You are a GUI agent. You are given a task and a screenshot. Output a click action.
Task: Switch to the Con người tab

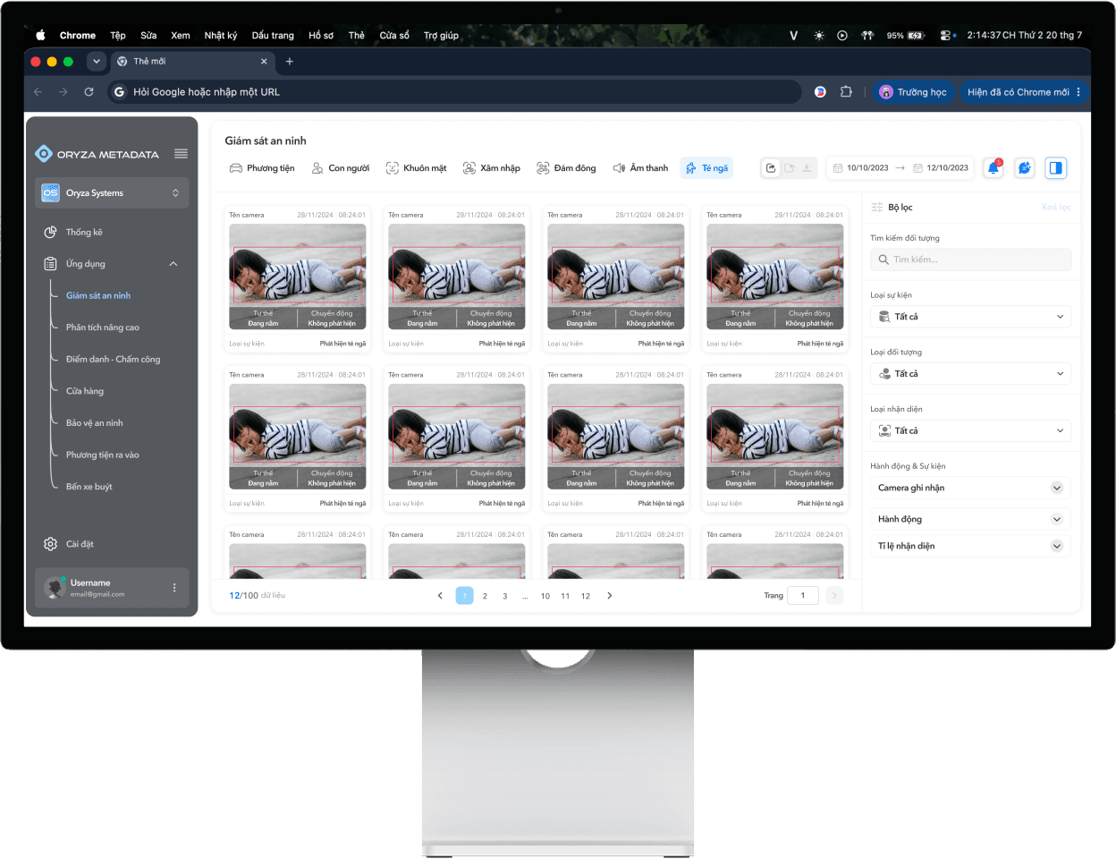(340, 168)
